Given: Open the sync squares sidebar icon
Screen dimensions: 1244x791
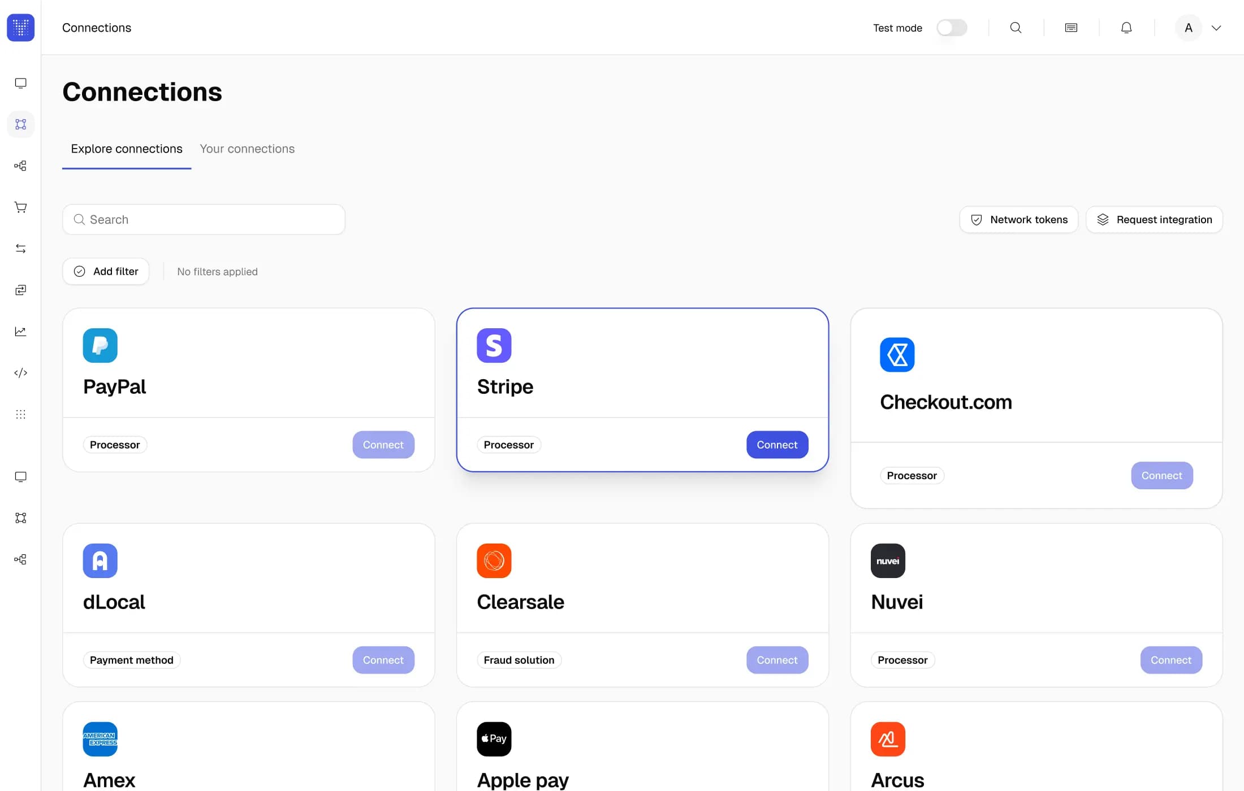Looking at the screenshot, I should click(x=20, y=290).
